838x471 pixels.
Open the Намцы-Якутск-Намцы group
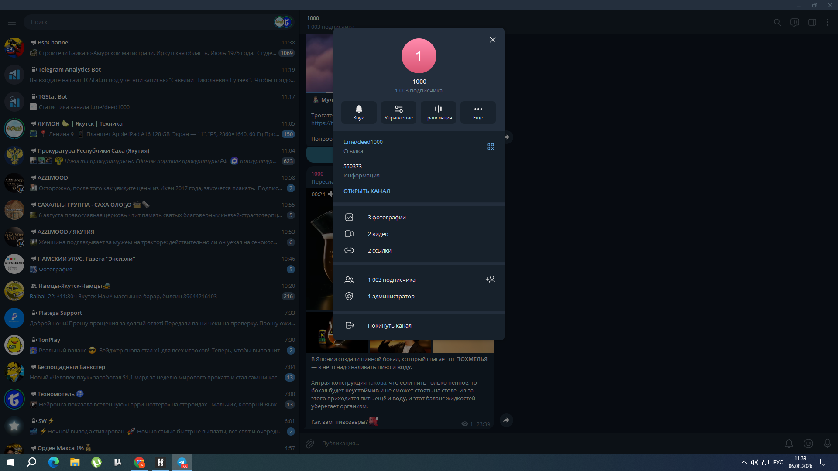[x=149, y=291]
